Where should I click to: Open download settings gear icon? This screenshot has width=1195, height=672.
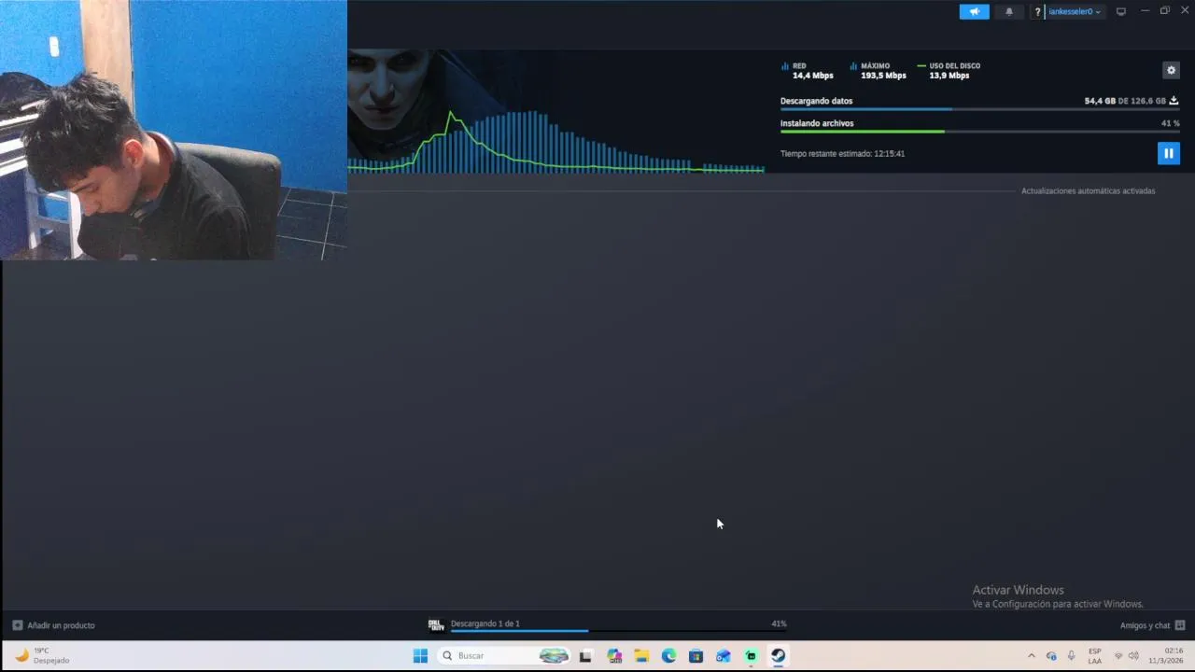(x=1171, y=70)
